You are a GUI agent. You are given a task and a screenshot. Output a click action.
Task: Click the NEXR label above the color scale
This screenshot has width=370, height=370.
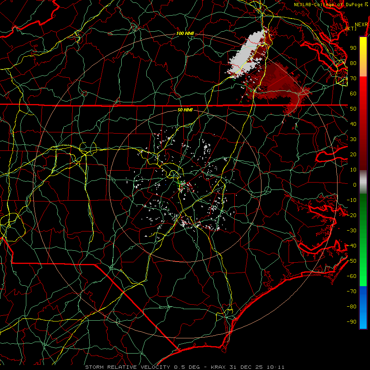point(361,25)
